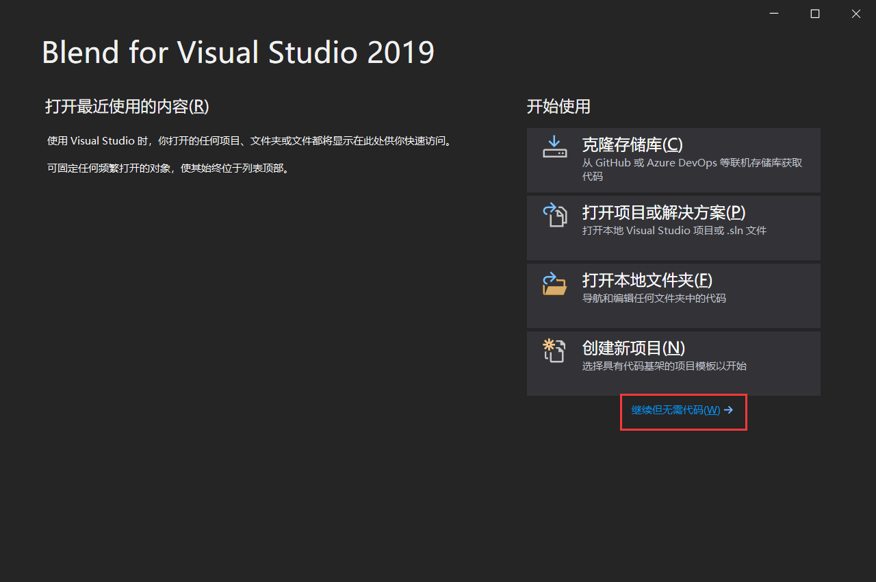The height and width of the screenshot is (582, 876).
Task: Start 创建新项目(N) title
Action: pos(634,348)
